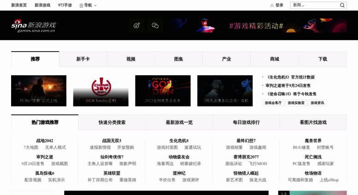
Task: Switch to the 产业 tab
Action: [227, 59]
